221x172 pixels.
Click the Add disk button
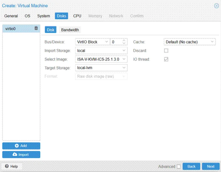(x=21, y=146)
